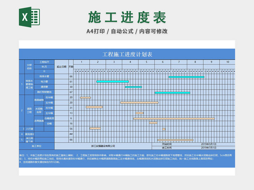This screenshot has height=190, width=254.
Task: Click the 右幅底层 row label
Action: (x=49, y=118)
